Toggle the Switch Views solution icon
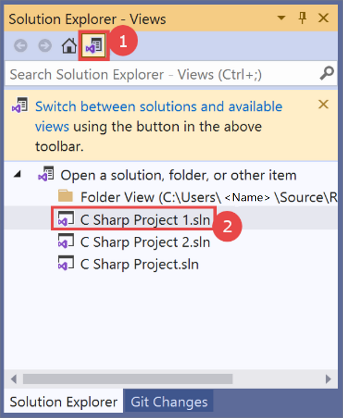 point(94,45)
